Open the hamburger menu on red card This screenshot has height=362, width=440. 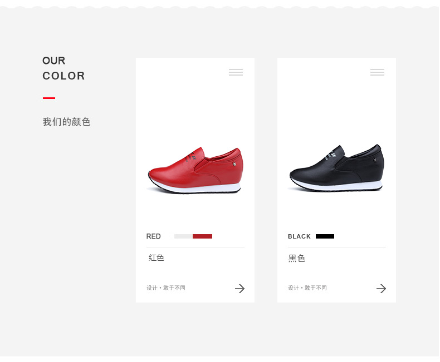tap(236, 72)
